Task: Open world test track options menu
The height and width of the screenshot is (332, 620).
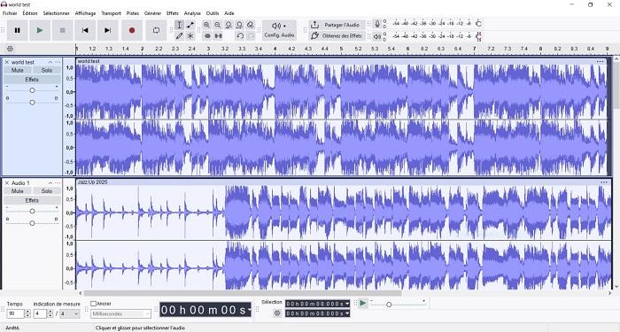Action: pos(58,62)
